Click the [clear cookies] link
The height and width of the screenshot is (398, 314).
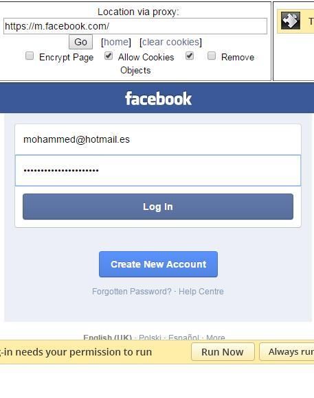(170, 42)
